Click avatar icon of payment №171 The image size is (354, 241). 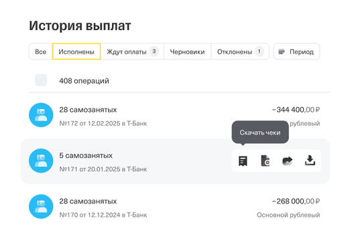(x=41, y=161)
